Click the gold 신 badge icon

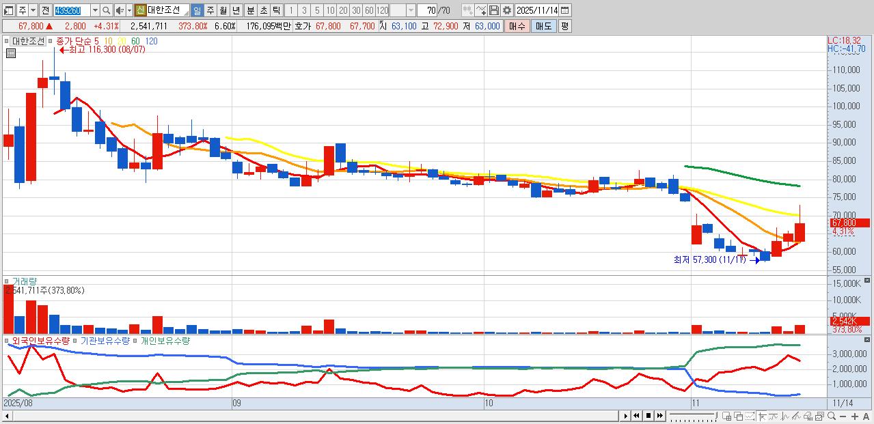(140, 10)
